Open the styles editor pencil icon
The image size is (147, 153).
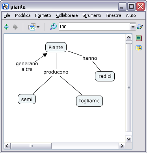click(x=140, y=27)
